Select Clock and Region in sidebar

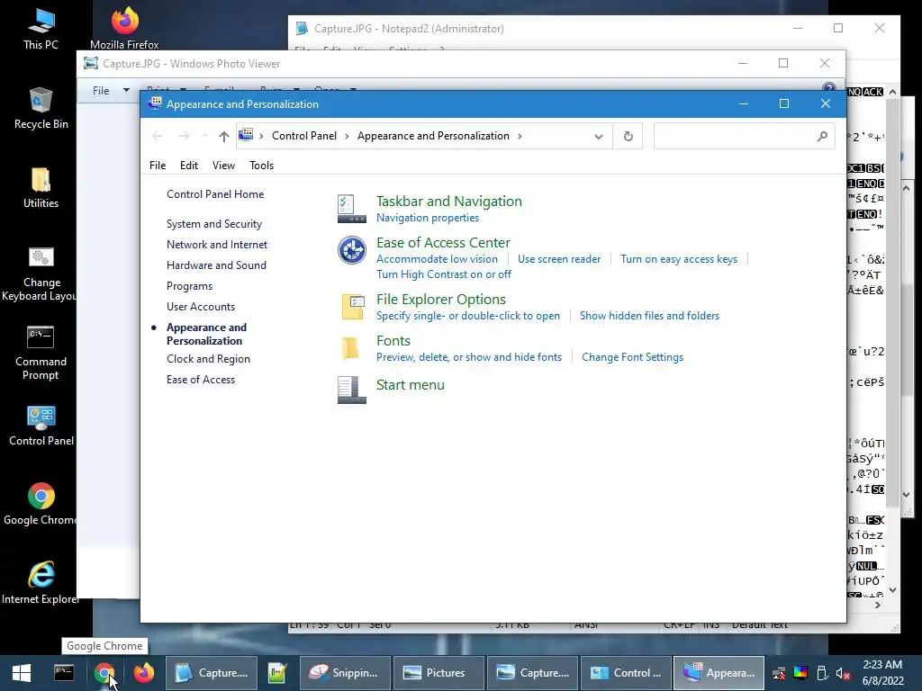[x=208, y=359]
